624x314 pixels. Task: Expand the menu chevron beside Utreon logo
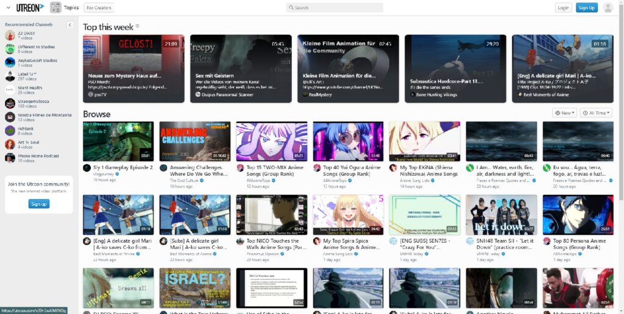point(9,7)
